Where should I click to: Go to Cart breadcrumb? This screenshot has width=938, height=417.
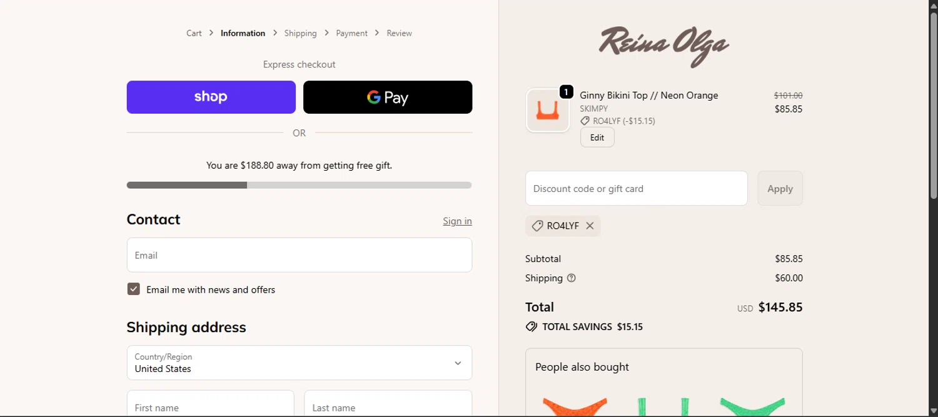(194, 33)
